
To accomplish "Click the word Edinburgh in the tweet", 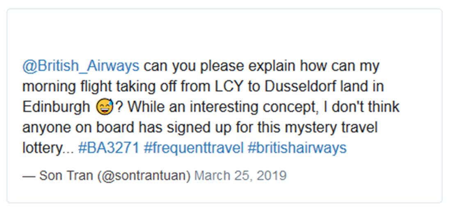I will (56, 107).
